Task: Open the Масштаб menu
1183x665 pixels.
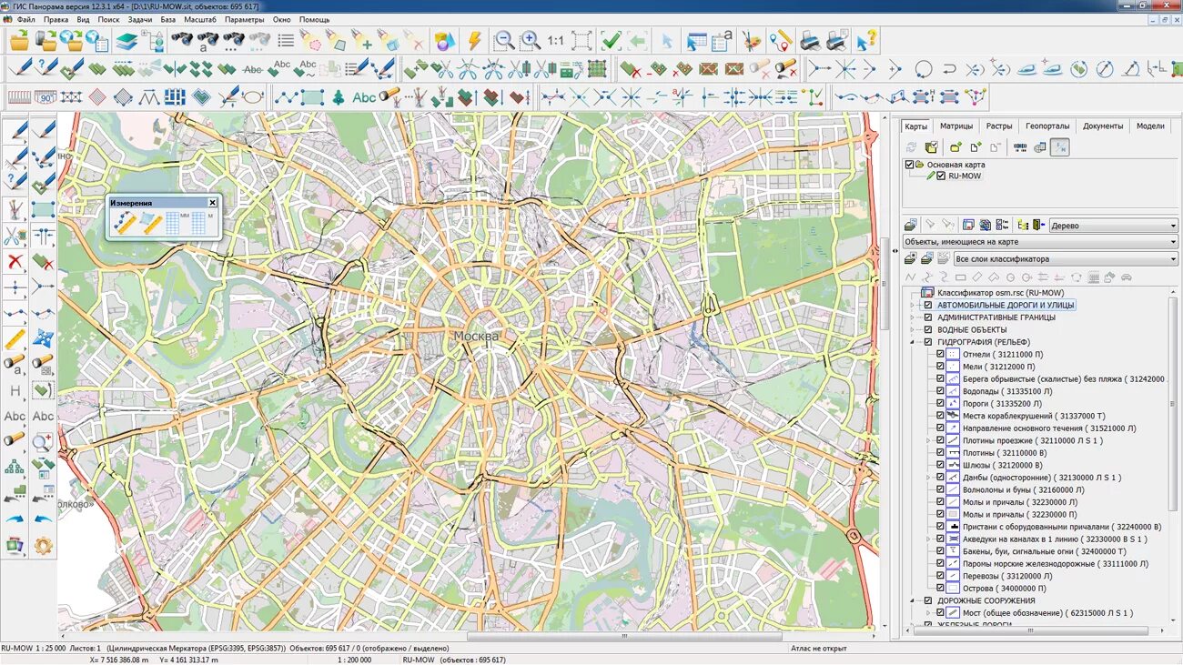Action: point(199,19)
